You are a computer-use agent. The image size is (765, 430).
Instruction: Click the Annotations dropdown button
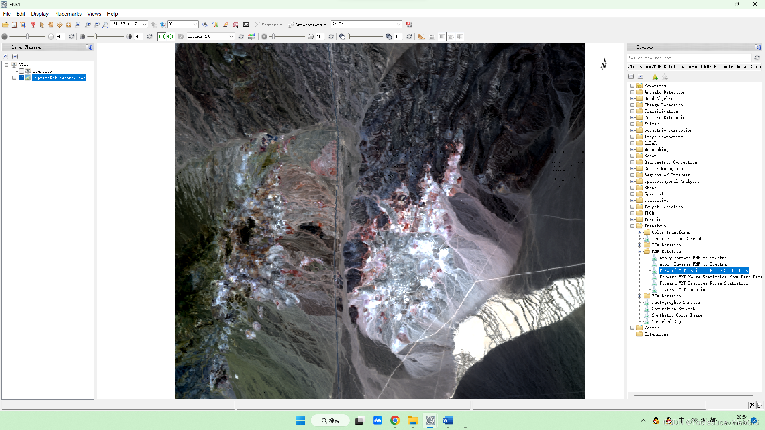[307, 25]
